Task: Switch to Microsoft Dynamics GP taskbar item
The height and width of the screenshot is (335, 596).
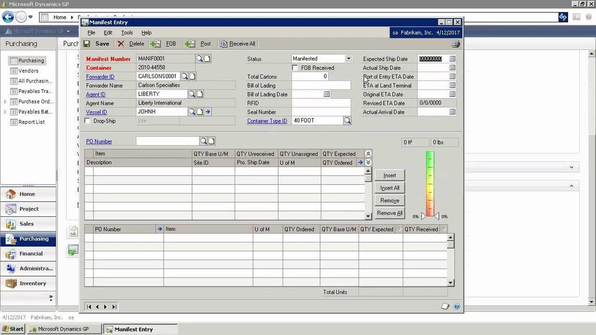Action: [x=64, y=329]
